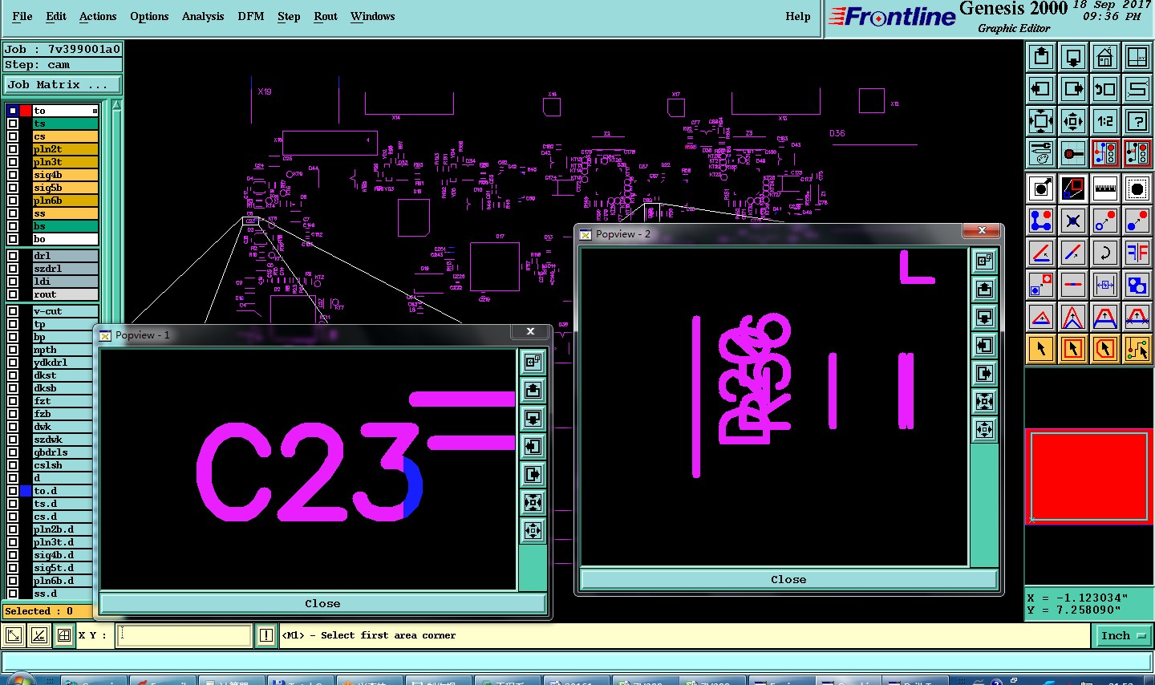Select the mirror F tool icon
The width and height of the screenshot is (1155, 685).
(x=1137, y=253)
